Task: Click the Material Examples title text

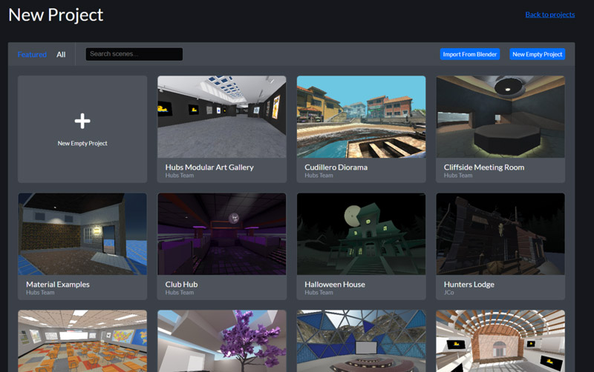Action: coord(58,285)
